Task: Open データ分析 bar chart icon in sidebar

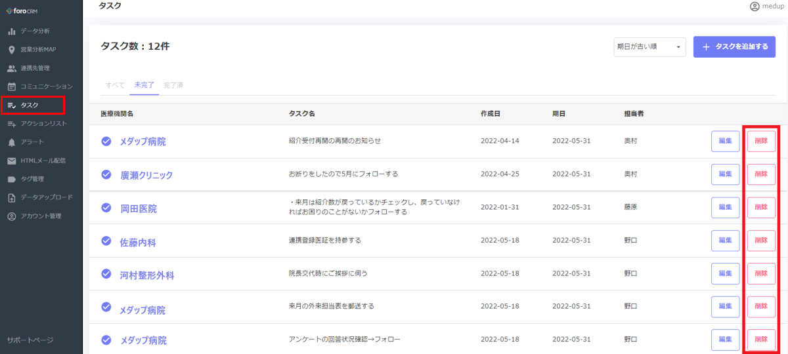Action: tap(12, 31)
